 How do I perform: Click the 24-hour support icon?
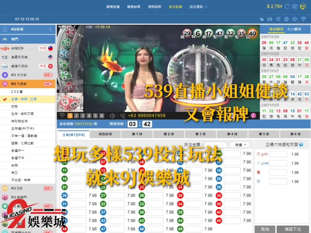[x=303, y=7]
